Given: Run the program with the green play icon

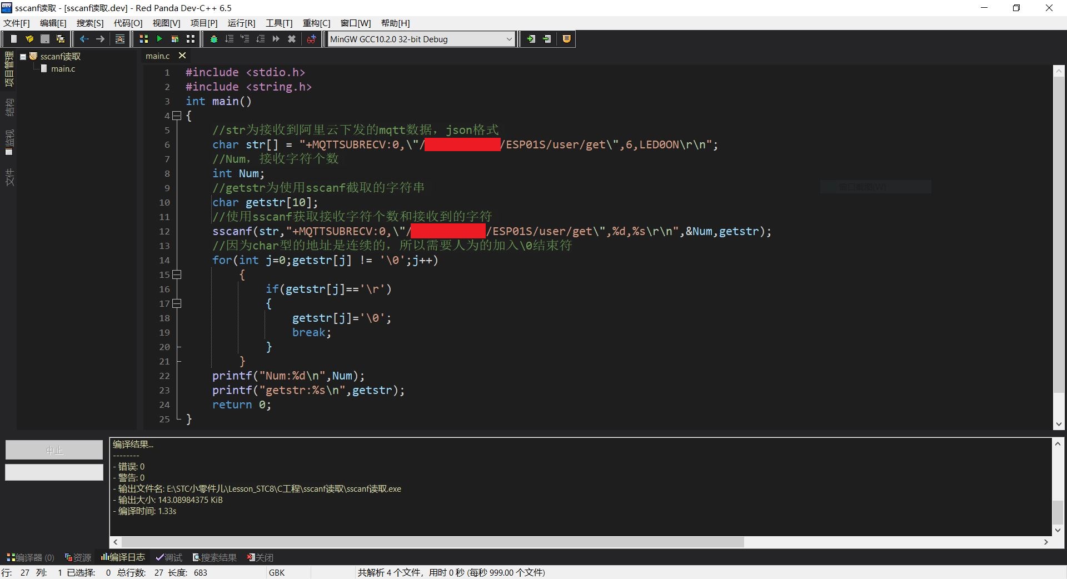Looking at the screenshot, I should [x=159, y=39].
